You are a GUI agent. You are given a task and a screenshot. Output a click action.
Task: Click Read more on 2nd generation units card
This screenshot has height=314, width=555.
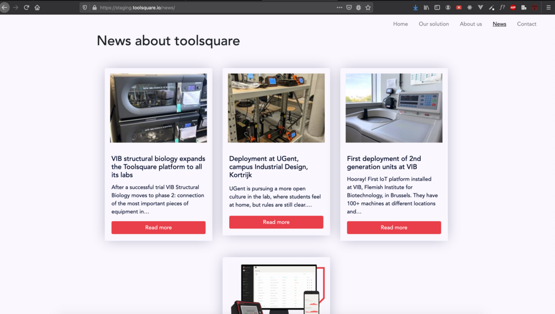(x=394, y=228)
